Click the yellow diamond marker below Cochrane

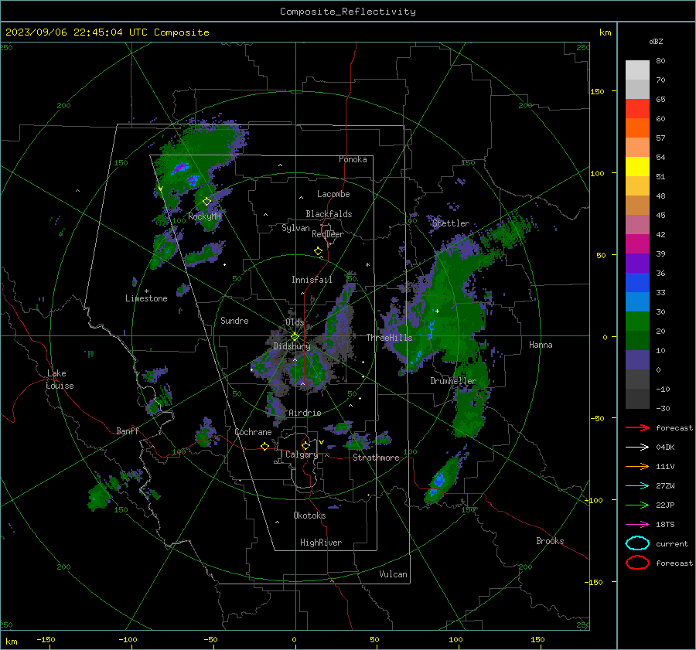click(265, 446)
